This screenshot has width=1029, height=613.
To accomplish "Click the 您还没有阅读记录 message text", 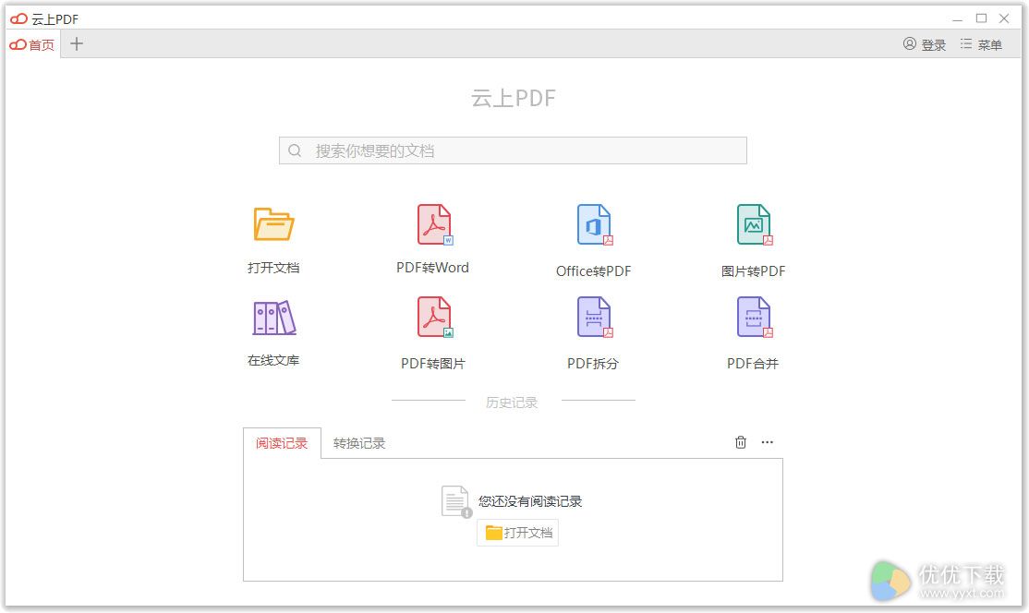I will coord(530,501).
